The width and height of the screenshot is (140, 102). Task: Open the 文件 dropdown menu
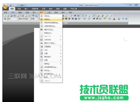(13, 12)
